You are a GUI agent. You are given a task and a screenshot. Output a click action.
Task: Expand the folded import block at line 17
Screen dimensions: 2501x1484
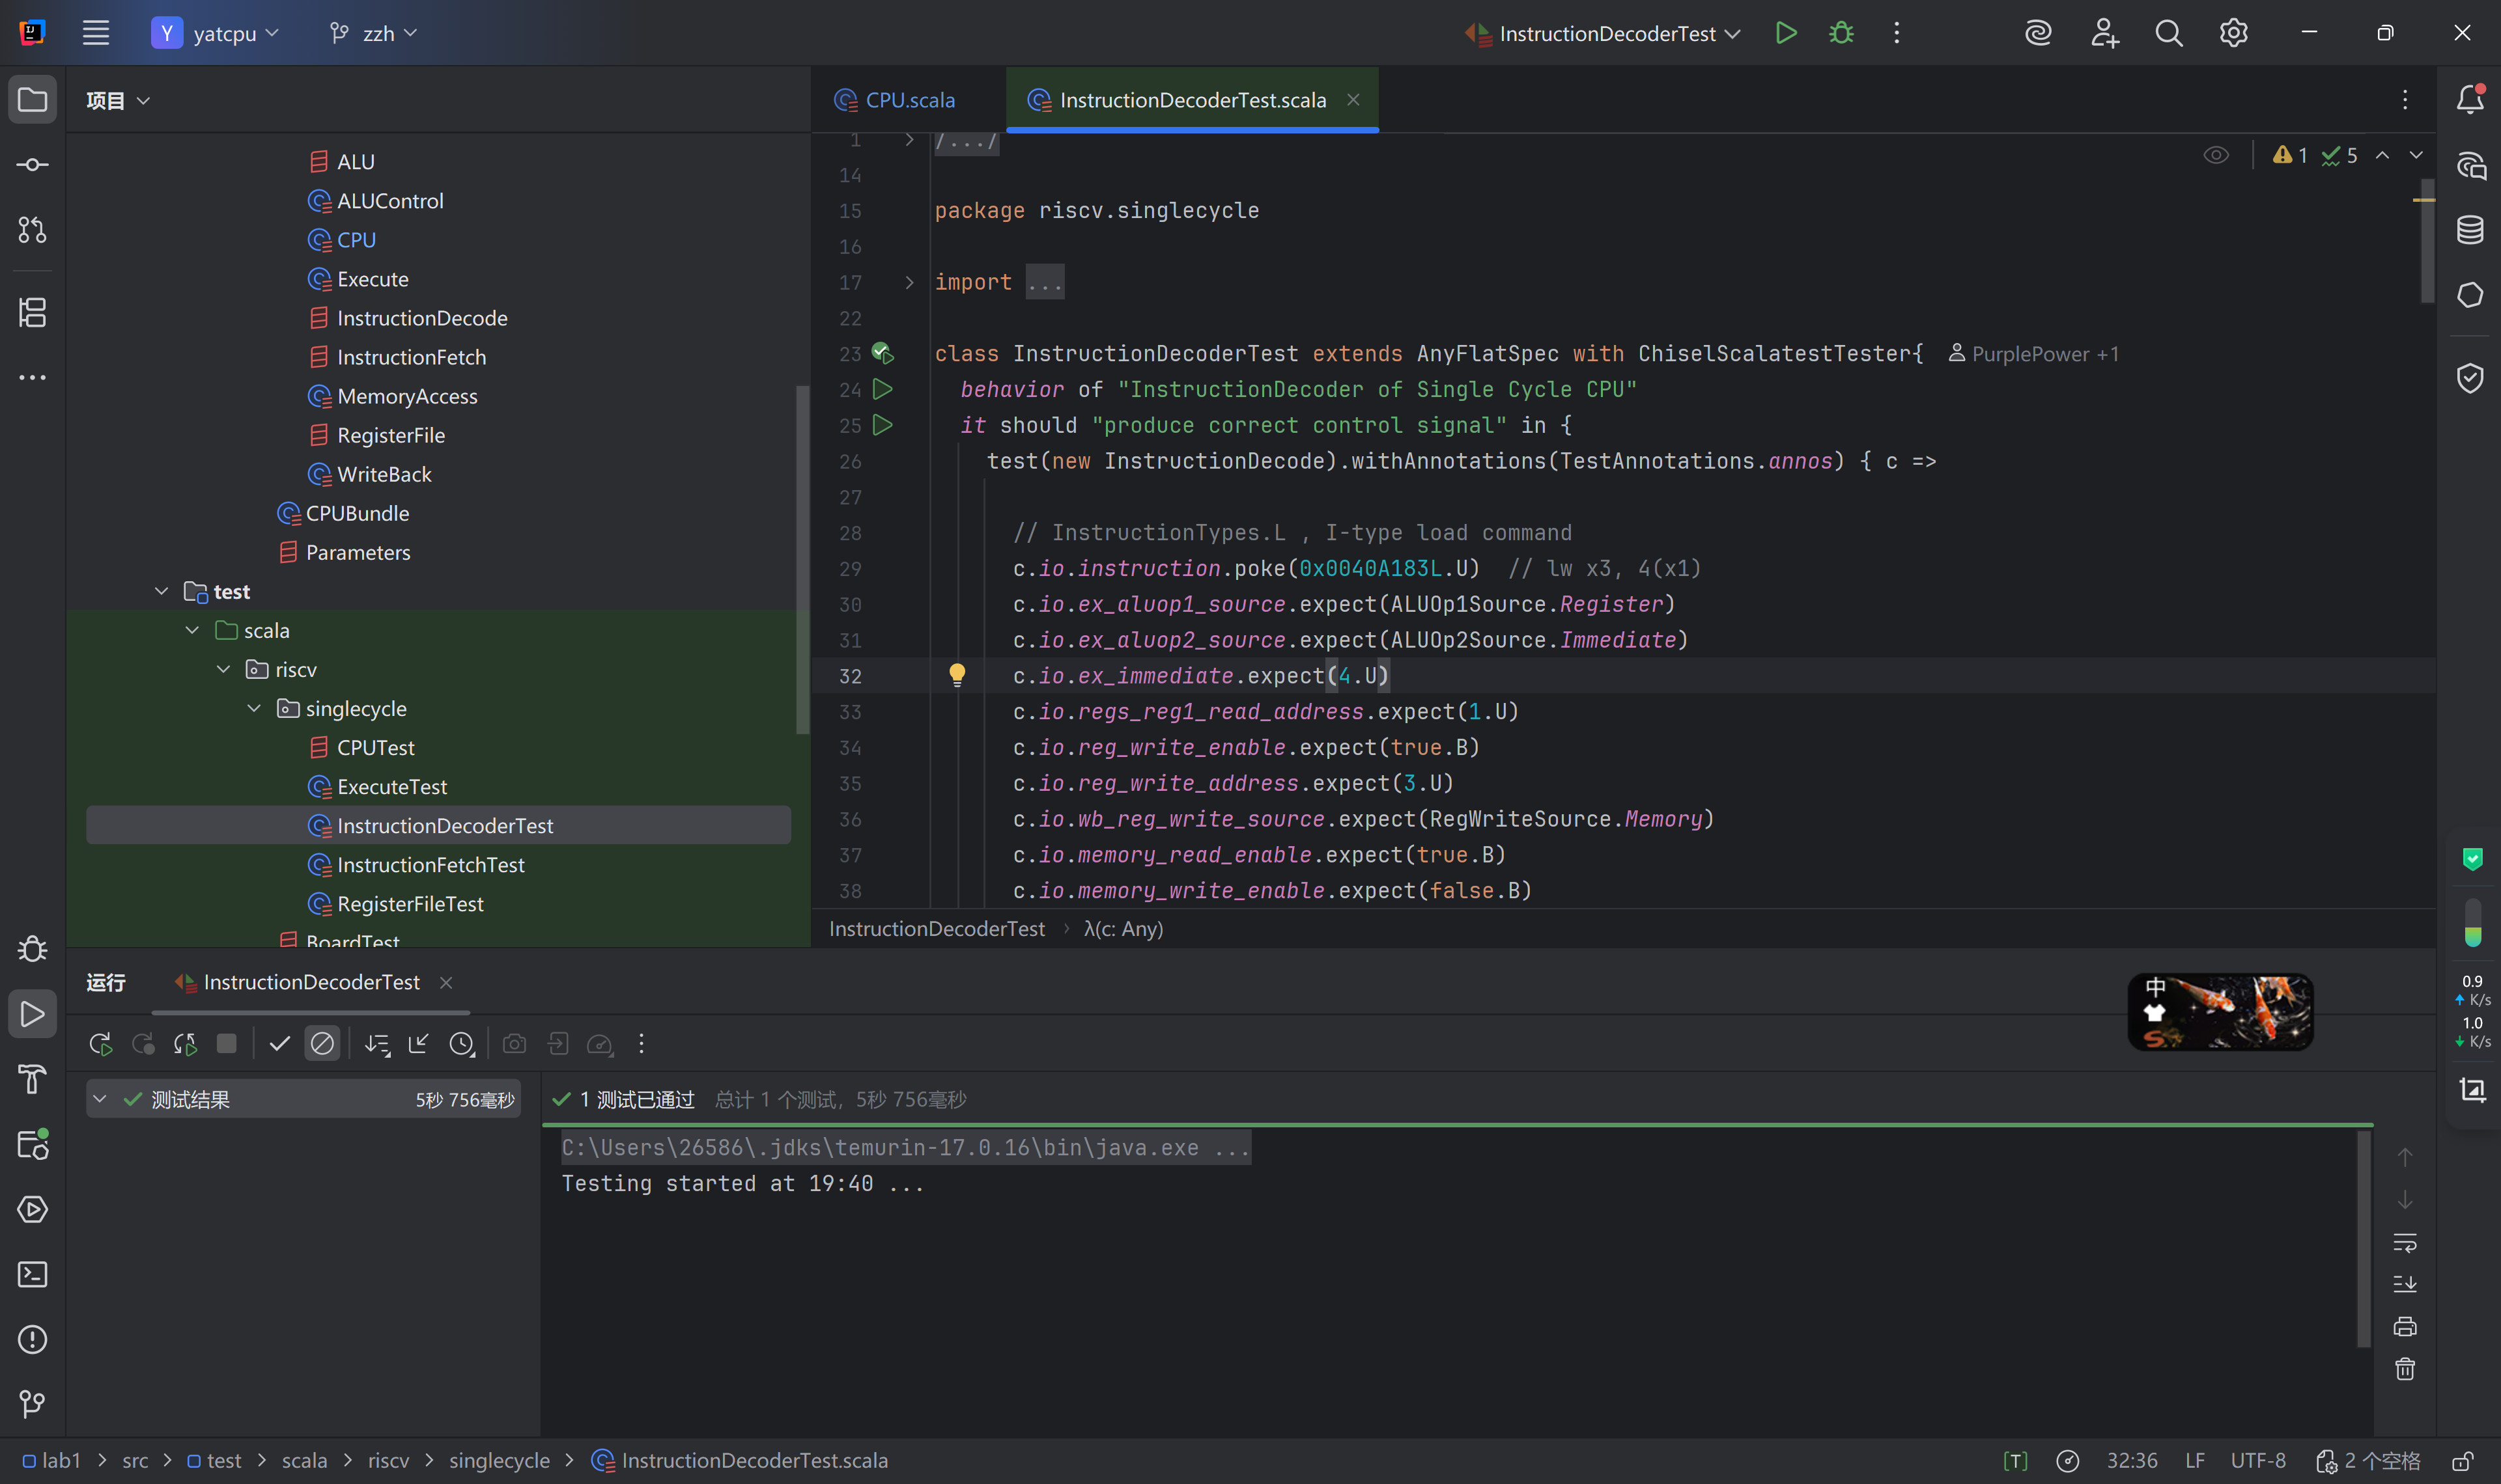[909, 283]
